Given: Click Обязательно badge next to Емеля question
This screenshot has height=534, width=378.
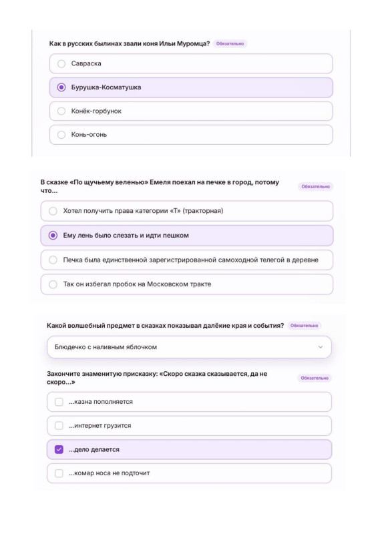Looking at the screenshot, I should pyautogui.click(x=316, y=187).
